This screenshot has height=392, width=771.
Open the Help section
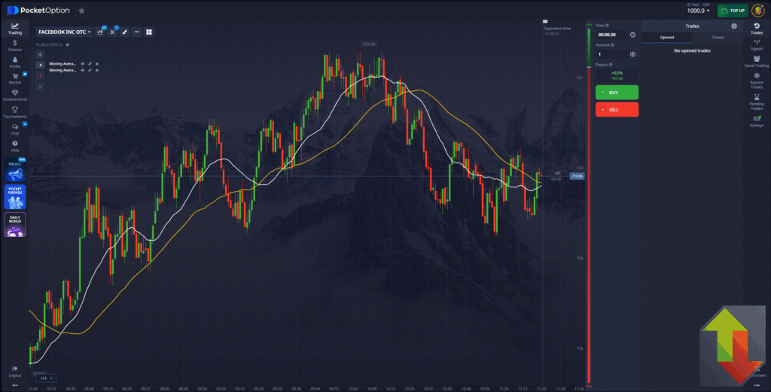[x=15, y=146]
